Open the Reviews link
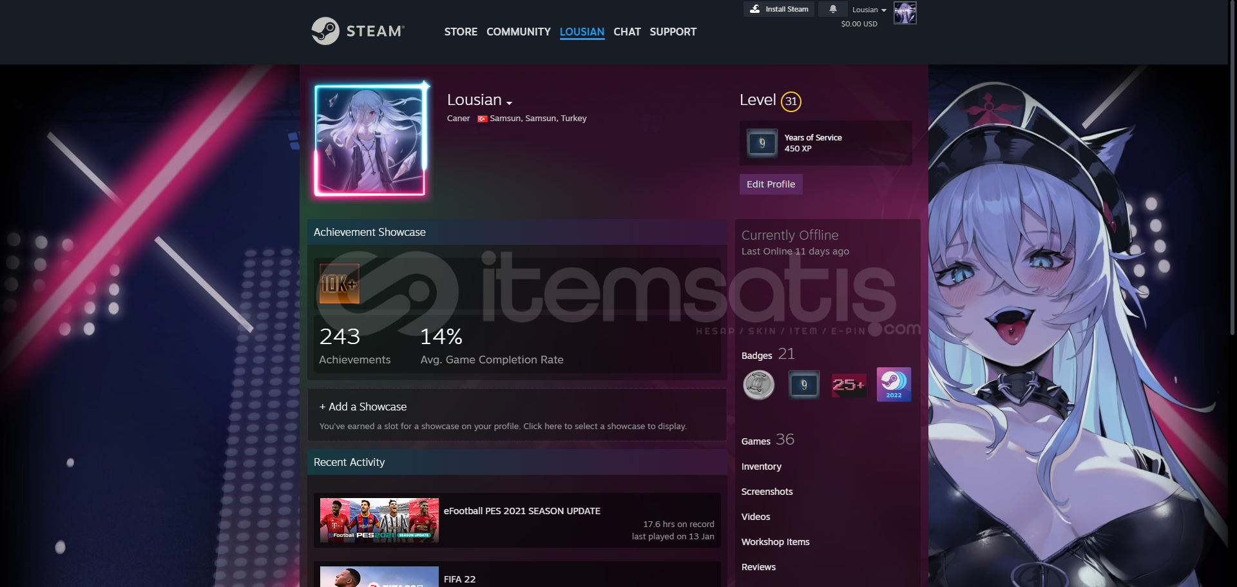 (758, 567)
